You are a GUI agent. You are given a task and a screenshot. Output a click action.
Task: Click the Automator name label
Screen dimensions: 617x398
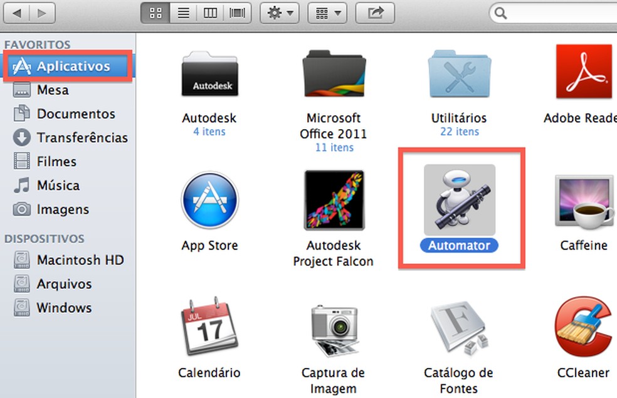459,246
